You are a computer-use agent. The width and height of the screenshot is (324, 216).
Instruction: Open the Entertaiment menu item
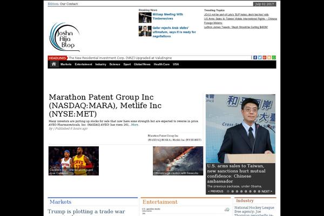tap(84, 64)
